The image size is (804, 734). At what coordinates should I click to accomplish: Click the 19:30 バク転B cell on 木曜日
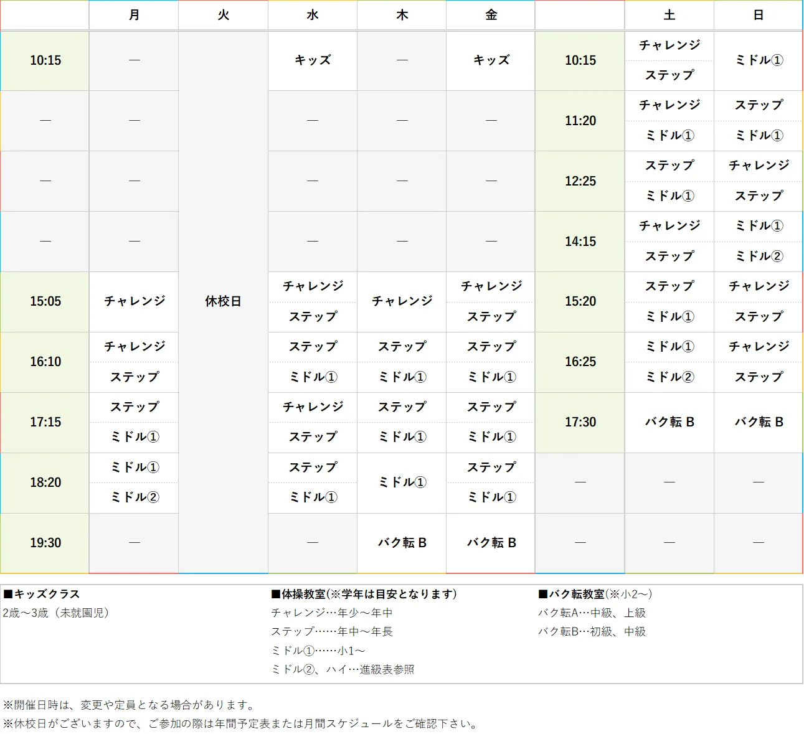401,542
